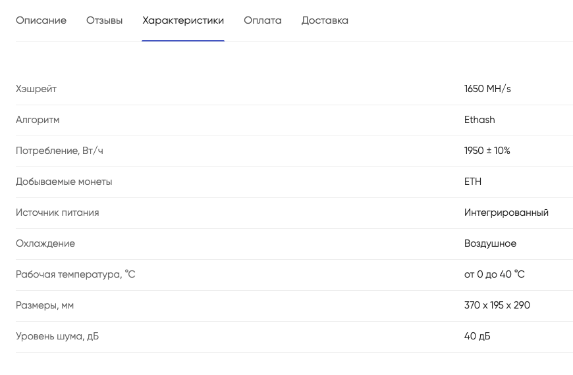573x375 pixels.
Task: Click the Потребление, Вт/ч label
Action: 59,151
